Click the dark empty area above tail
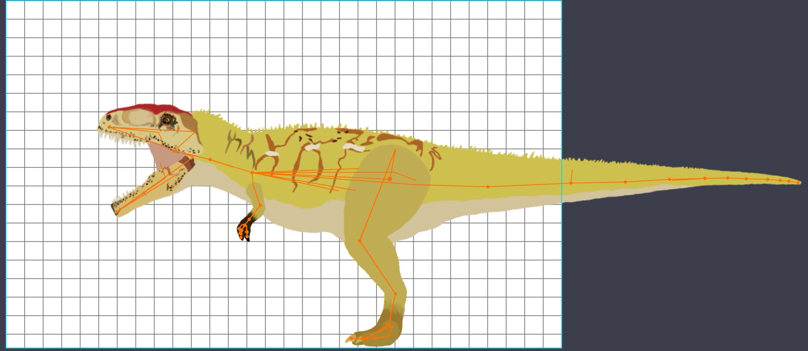The height and width of the screenshot is (351, 808). [x=678, y=89]
